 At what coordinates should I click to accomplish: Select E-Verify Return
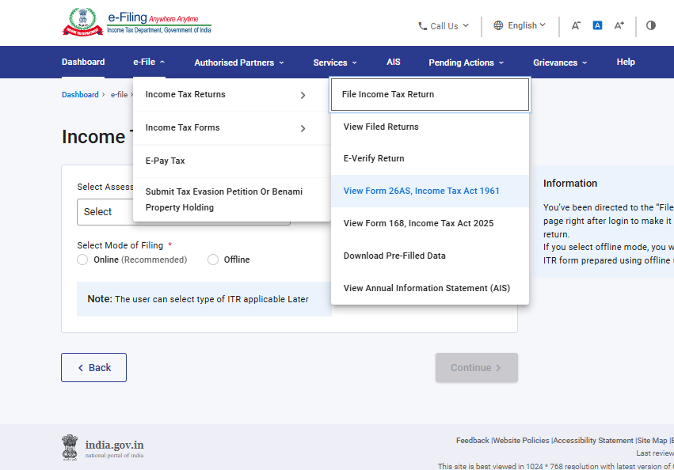click(430, 158)
